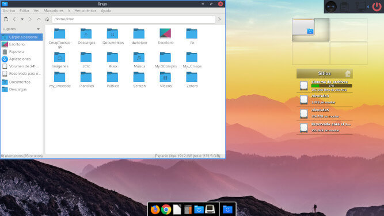Click the round icon in top panel
This screenshot has height=216, width=384.
tap(331, 6)
